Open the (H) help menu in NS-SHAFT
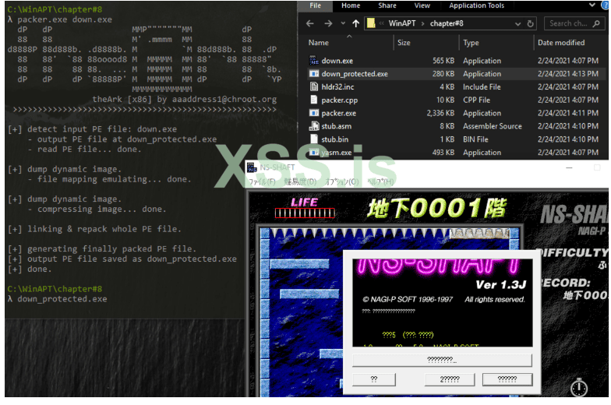Viewport: 611px width, 405px height. [x=380, y=182]
